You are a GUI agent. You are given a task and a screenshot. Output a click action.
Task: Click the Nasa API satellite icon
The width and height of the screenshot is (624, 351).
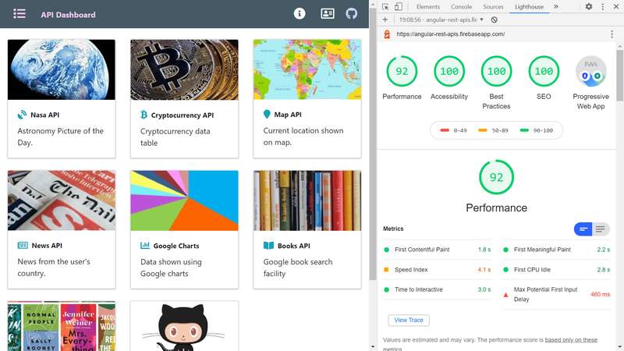tap(22, 115)
